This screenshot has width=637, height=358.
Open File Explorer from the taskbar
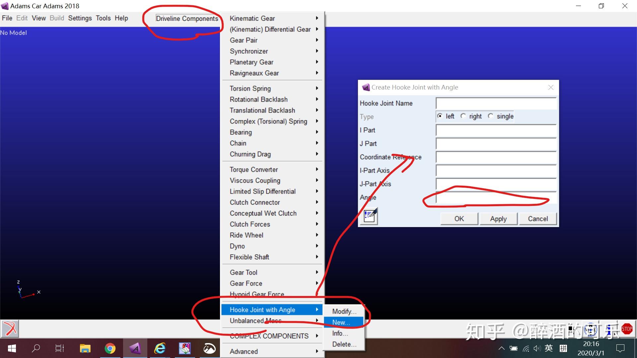[85, 348]
